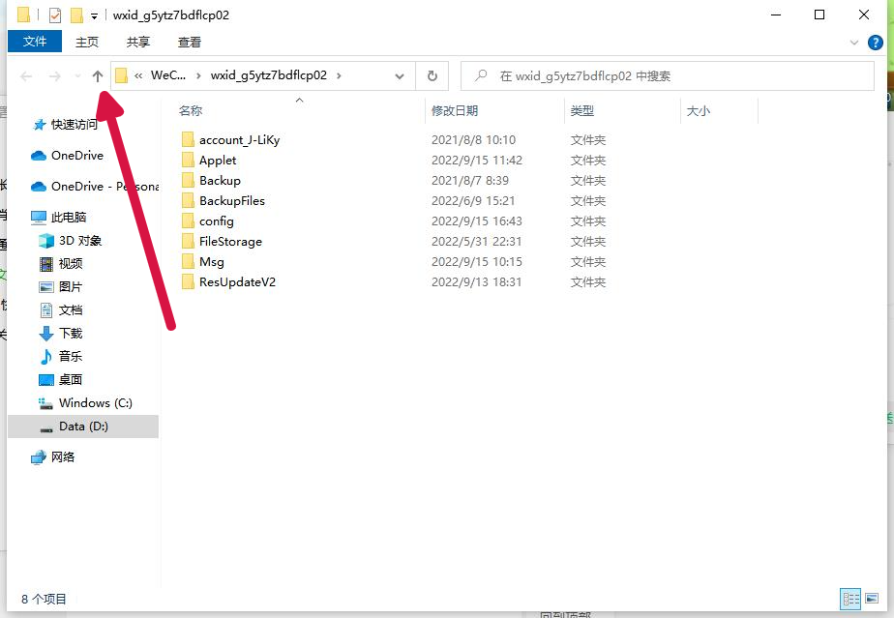Sort by the 名称 column header
This screenshot has height=618, width=894.
[x=191, y=110]
